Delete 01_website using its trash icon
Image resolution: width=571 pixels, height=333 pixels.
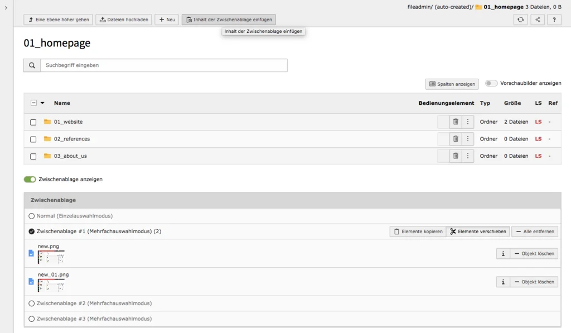tap(455, 122)
